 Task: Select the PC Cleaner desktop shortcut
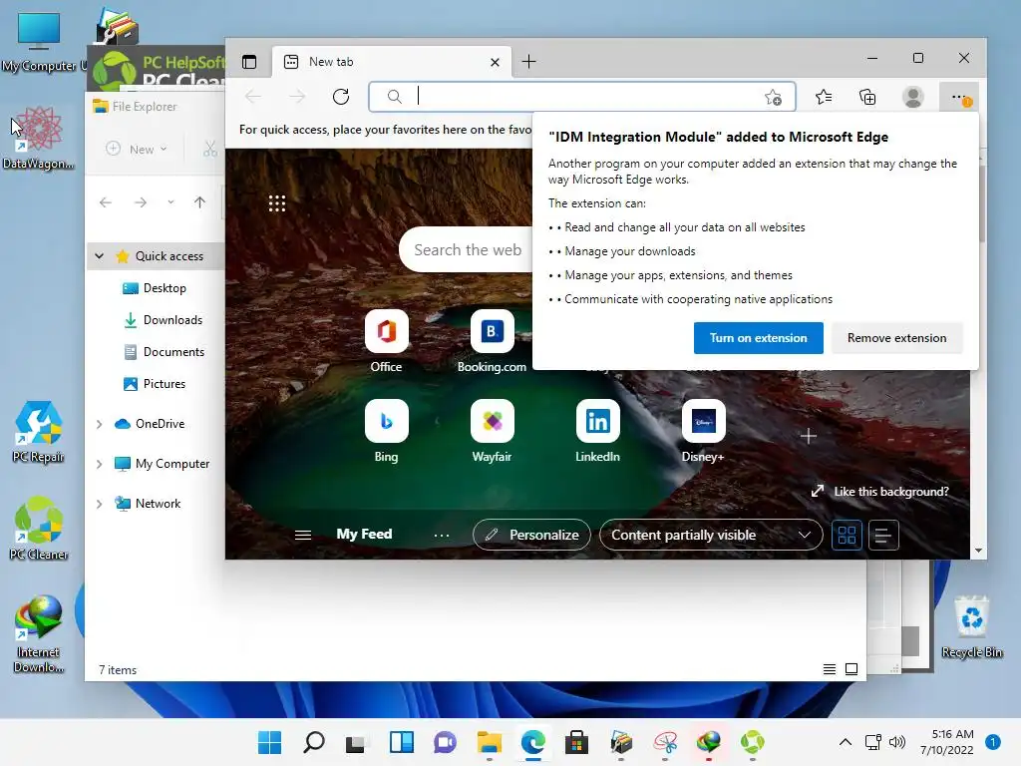(x=39, y=529)
